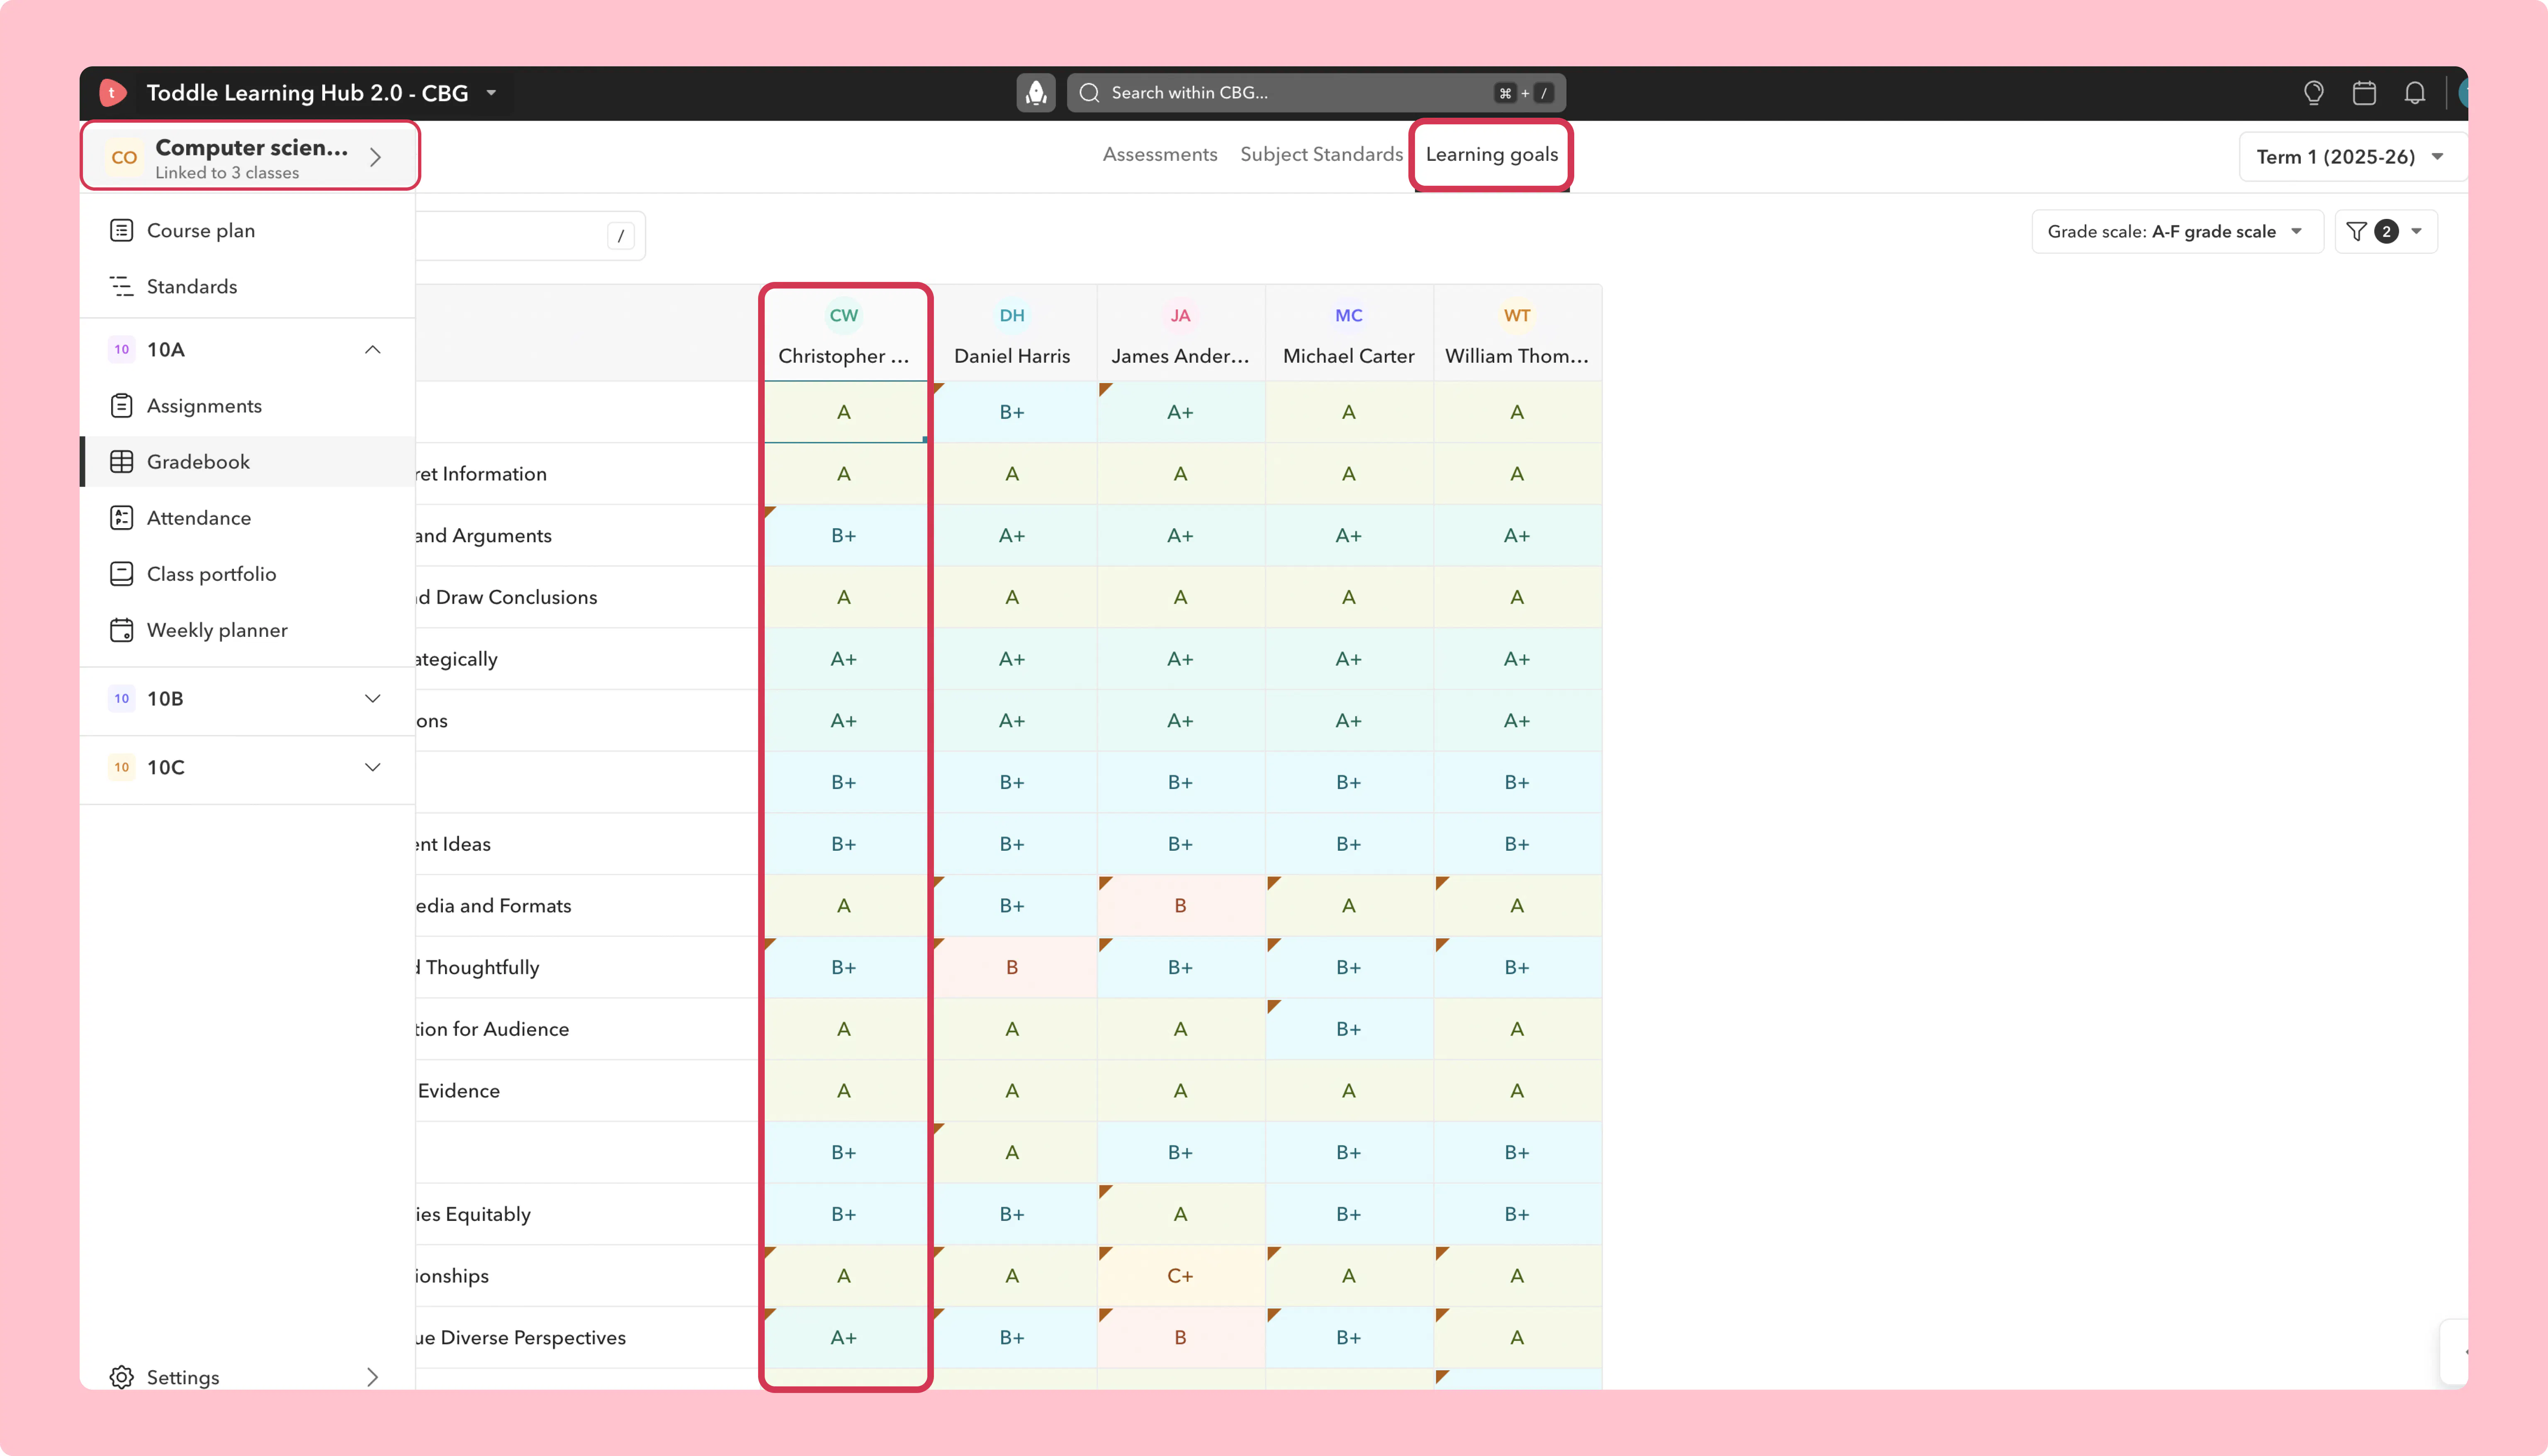Click the filter funnel icon

coord(2357,232)
